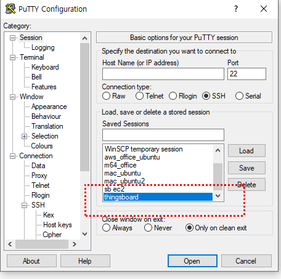Click category tree scroll up arrow
This screenshot has width=281, height=279.
pyautogui.click(x=84, y=38)
